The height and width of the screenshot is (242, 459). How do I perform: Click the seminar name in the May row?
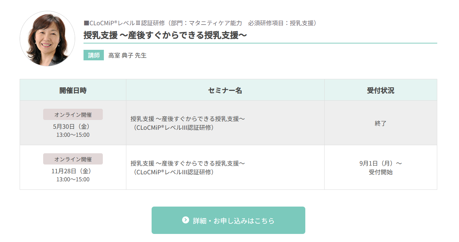click(188, 123)
